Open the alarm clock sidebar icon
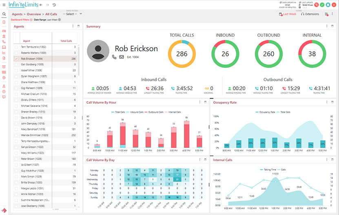Screen dimensions: 339x215 tap(4, 67)
